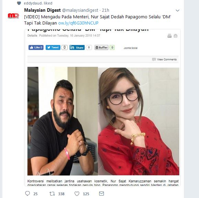This screenshot has height=198, width=199.
Task: Click the Buffer share button
Action: (x=102, y=48)
